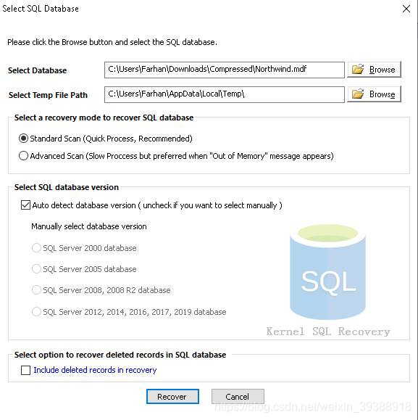Select SQL Server 2000 database option

click(x=36, y=248)
